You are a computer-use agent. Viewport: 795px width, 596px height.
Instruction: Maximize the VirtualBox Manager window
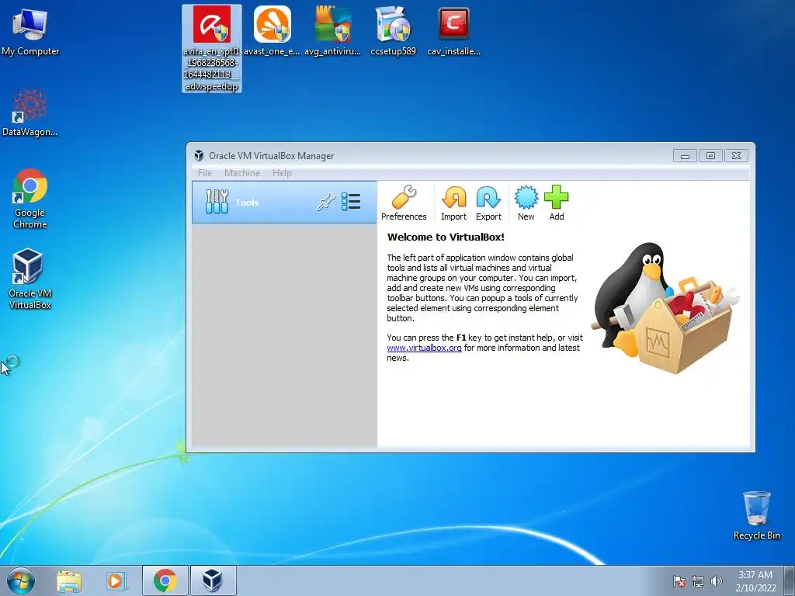711,155
